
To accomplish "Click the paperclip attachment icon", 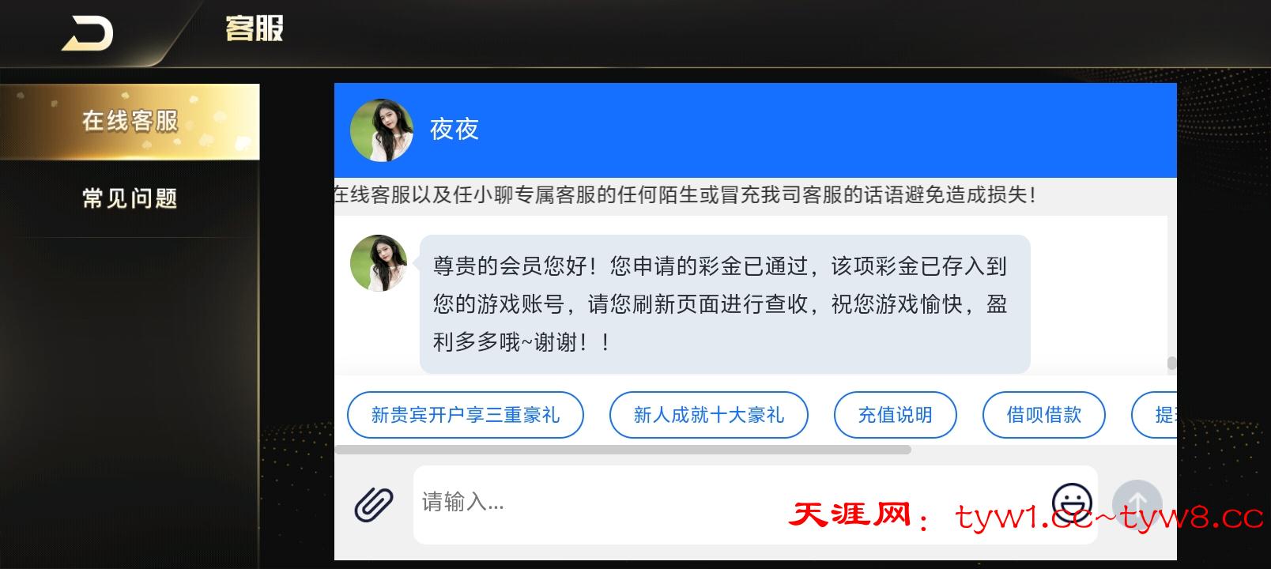I will click(x=374, y=503).
